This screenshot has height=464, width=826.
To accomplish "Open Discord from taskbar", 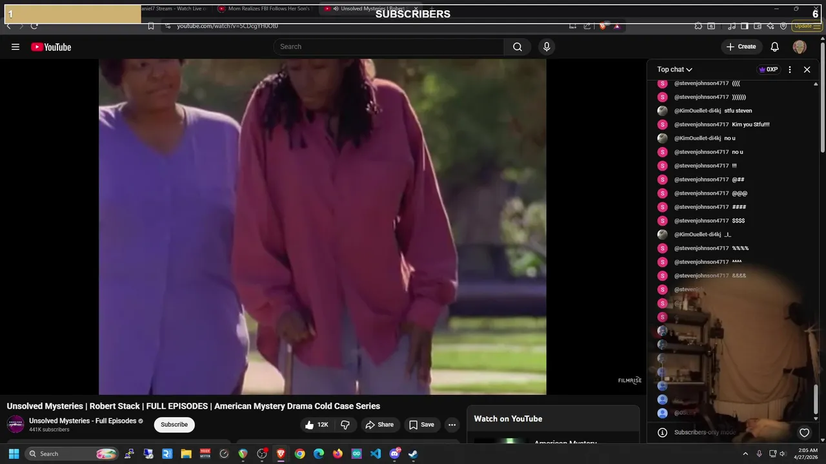I will click(x=394, y=454).
